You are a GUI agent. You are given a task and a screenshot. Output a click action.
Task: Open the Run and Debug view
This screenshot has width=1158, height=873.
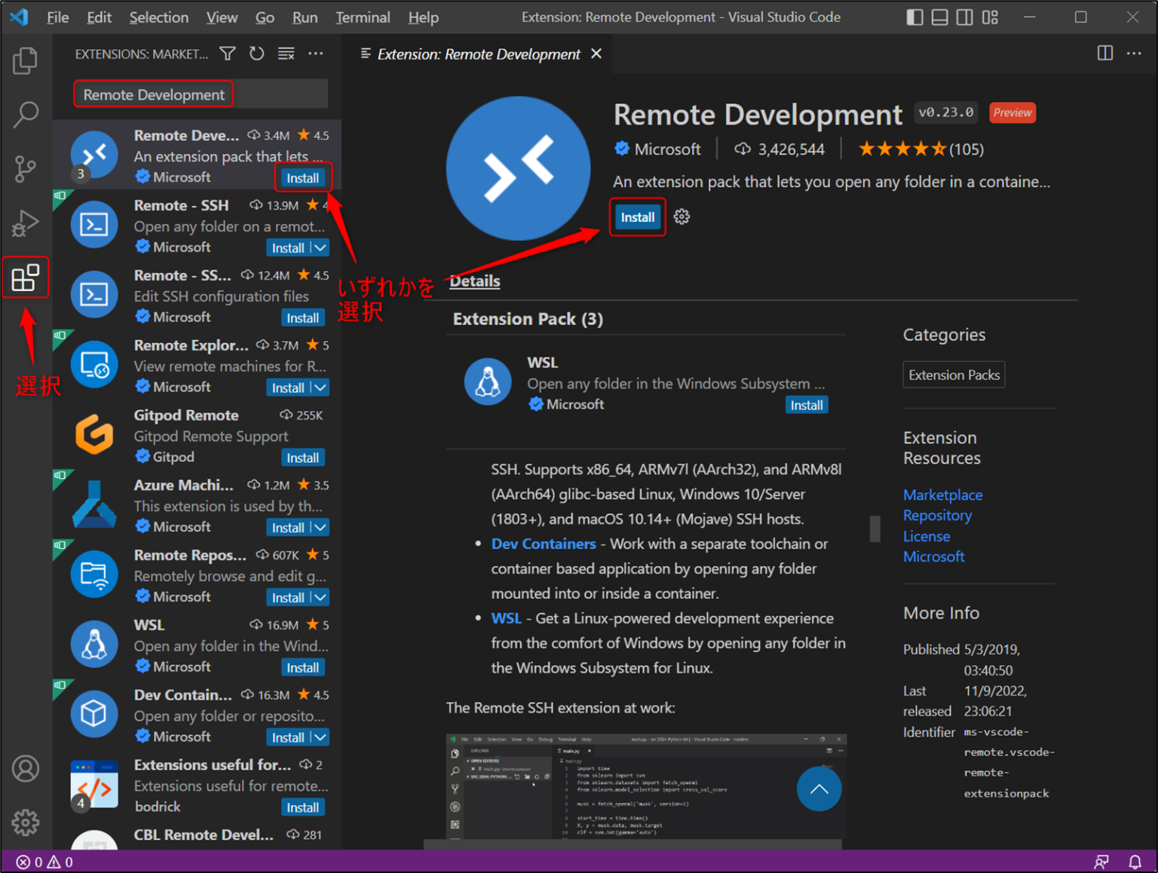pos(26,223)
